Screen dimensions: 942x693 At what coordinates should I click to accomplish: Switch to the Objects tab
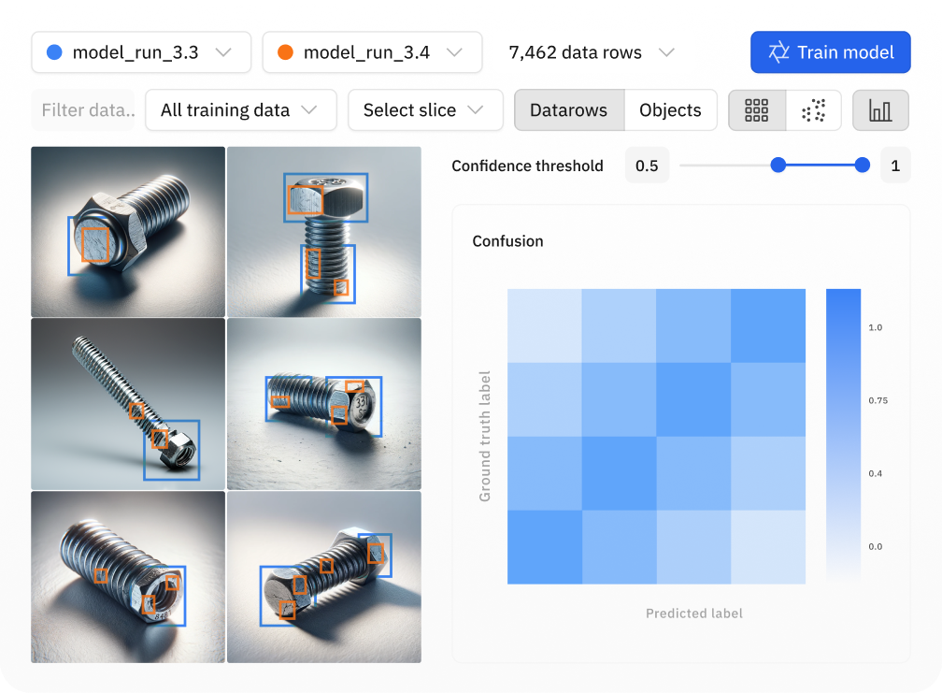670,109
